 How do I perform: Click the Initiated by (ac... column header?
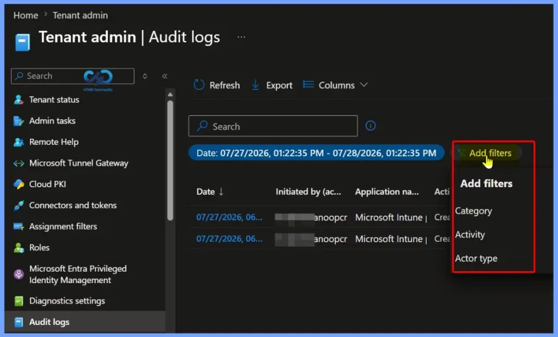pyautogui.click(x=308, y=192)
